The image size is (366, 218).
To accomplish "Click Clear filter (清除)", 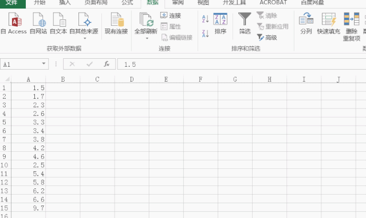I will pyautogui.click(x=267, y=15).
